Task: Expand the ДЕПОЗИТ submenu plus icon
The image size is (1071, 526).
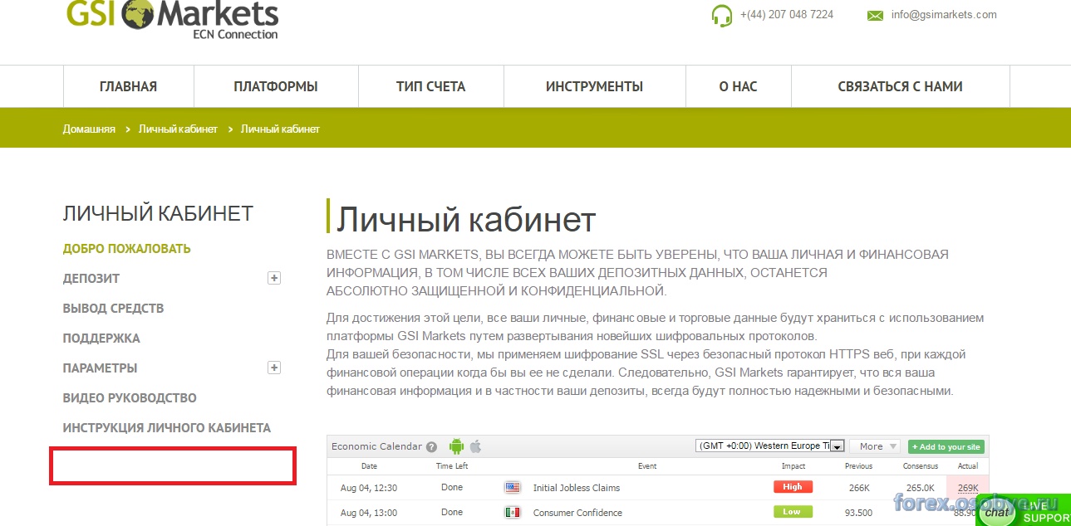Action: (274, 278)
